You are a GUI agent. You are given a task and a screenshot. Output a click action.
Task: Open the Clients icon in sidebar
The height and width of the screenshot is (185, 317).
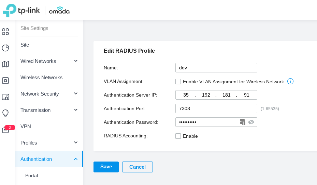pyautogui.click(x=5, y=97)
